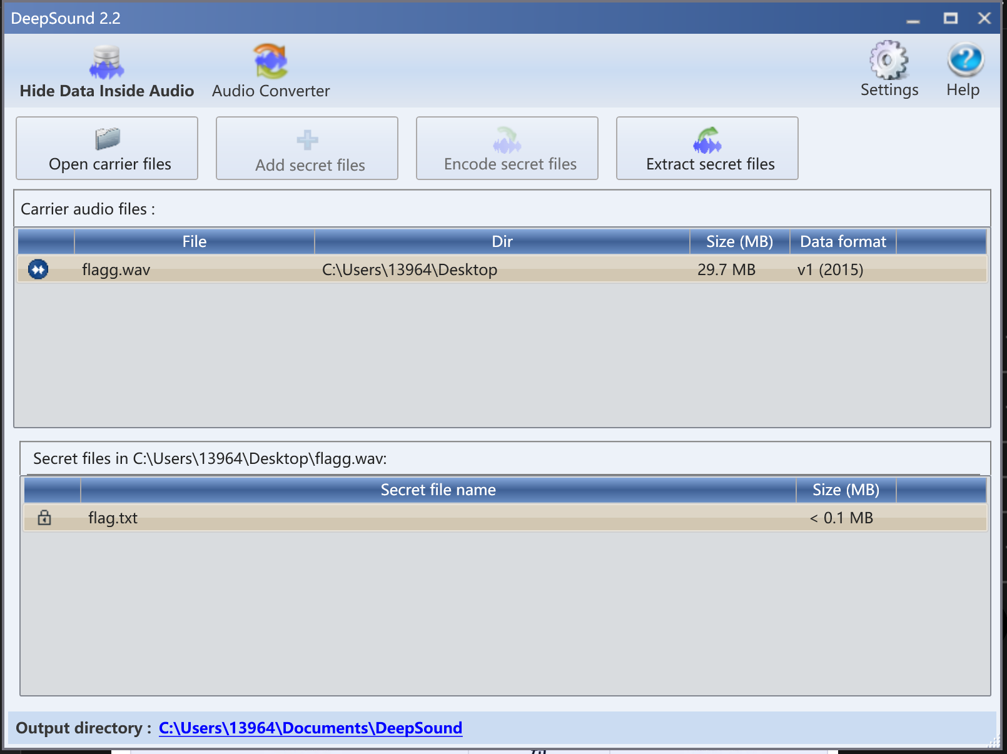Click the audio icon beside flagg.wav
Image resolution: width=1007 pixels, height=754 pixels.
pyautogui.click(x=38, y=269)
